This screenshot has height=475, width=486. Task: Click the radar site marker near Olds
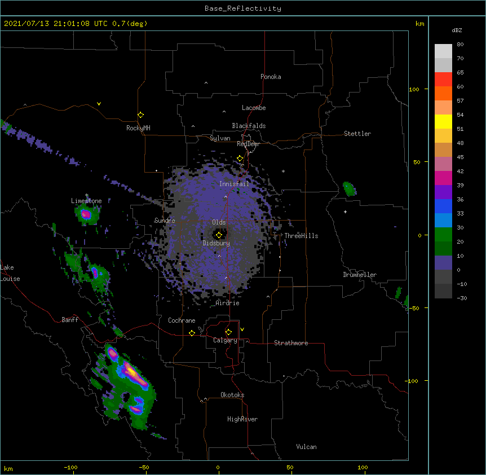(219, 235)
